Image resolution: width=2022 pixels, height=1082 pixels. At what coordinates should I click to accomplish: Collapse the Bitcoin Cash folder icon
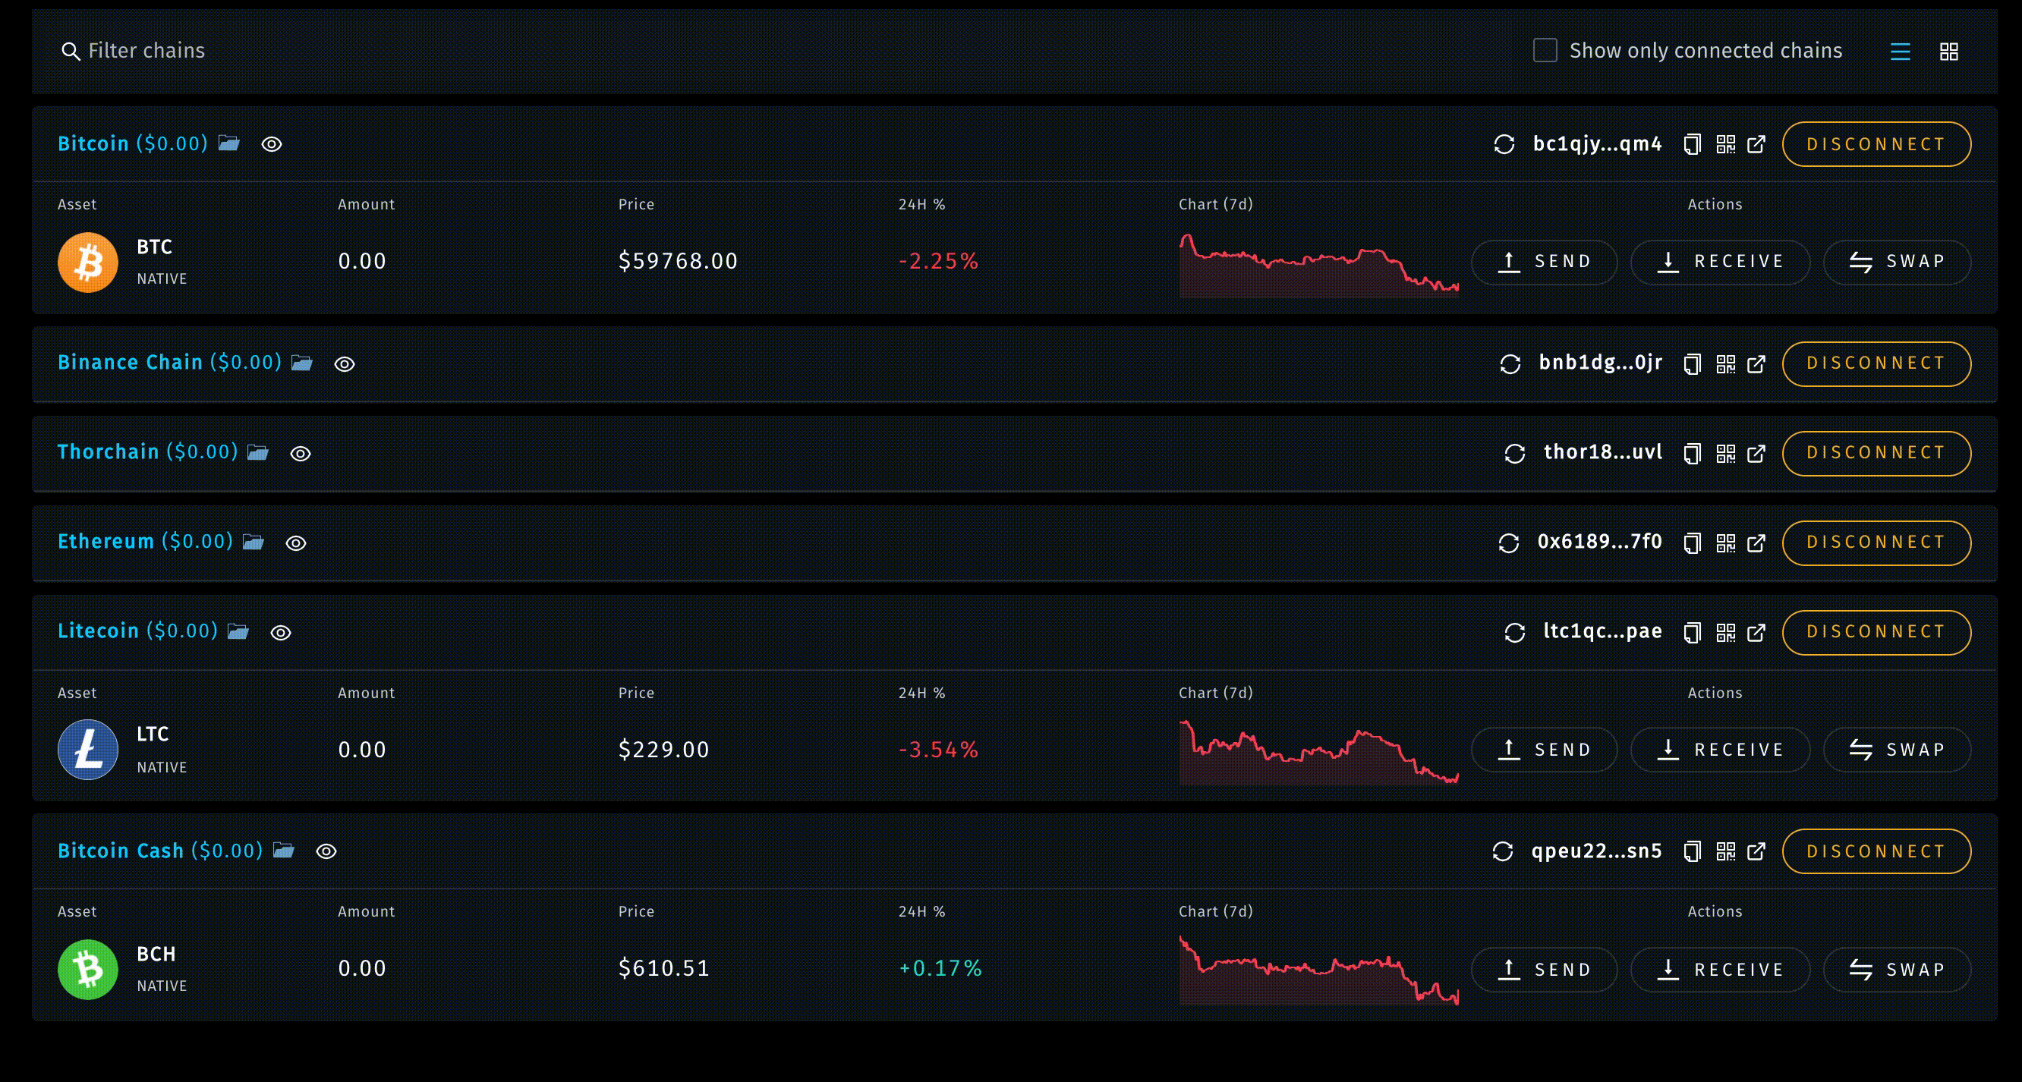pos(283,851)
